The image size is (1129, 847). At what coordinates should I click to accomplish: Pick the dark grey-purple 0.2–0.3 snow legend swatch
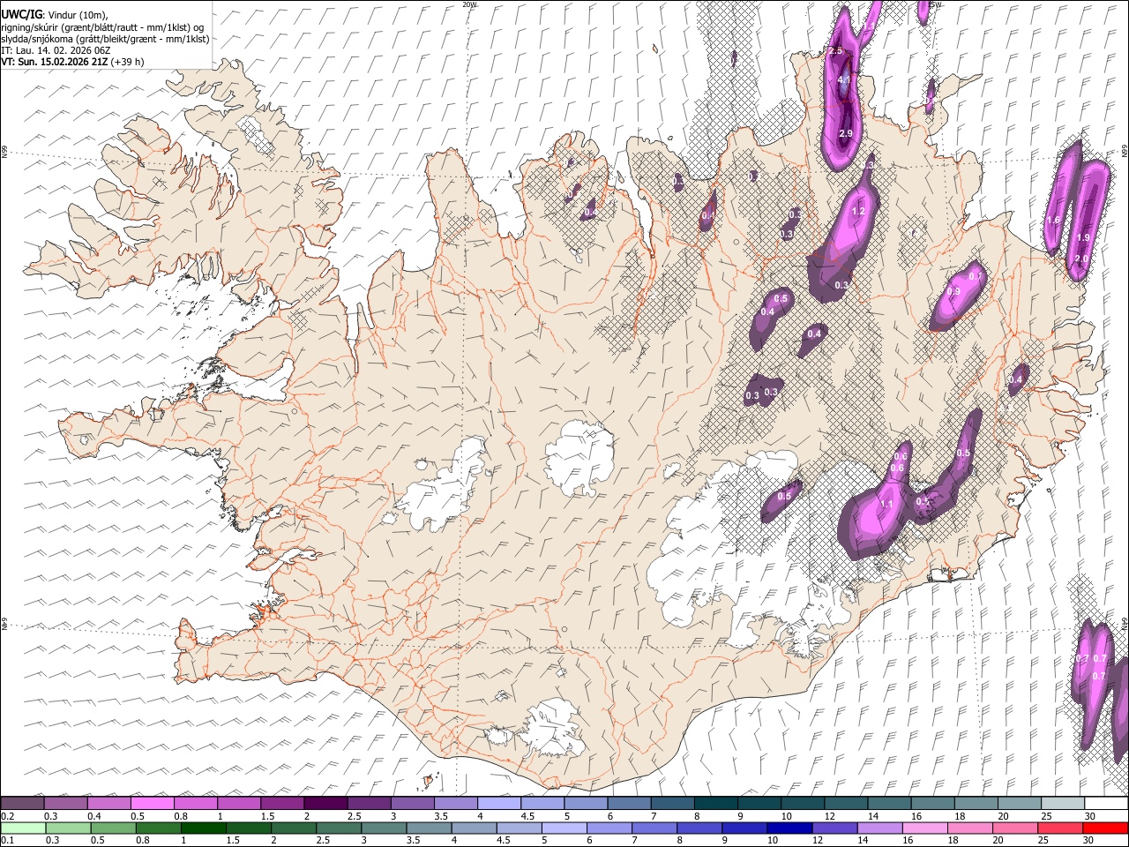[x=23, y=804]
